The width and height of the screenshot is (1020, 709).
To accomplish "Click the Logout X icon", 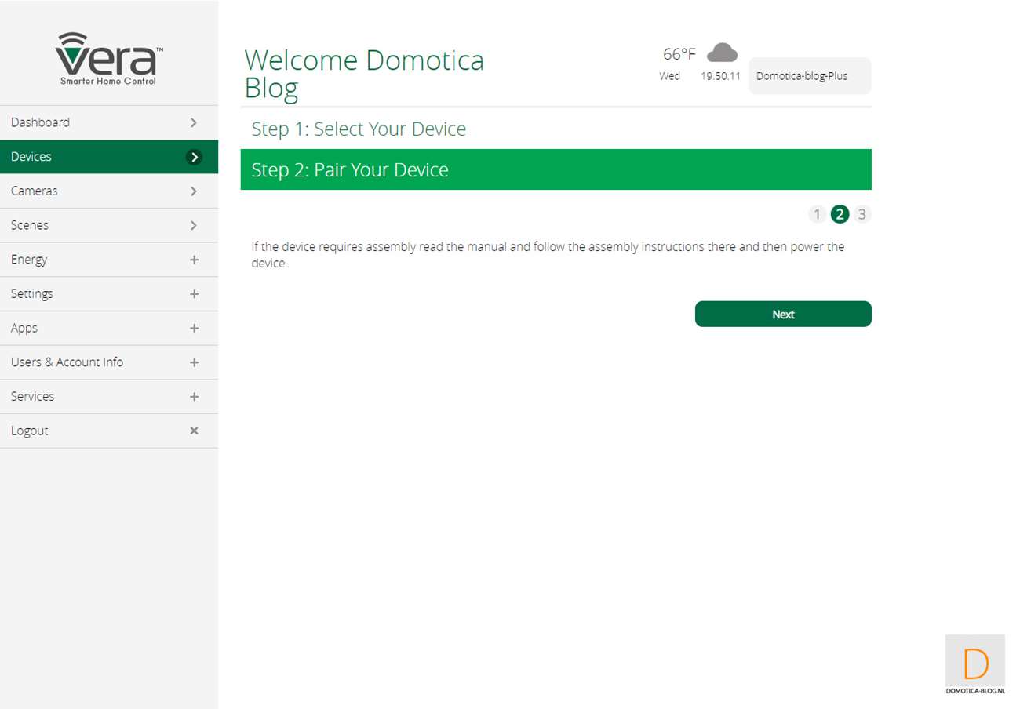I will [194, 431].
